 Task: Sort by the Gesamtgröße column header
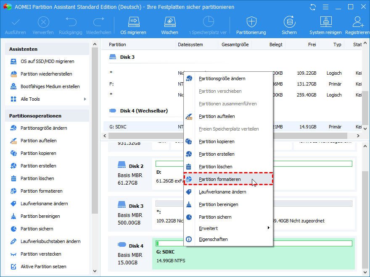(235, 44)
